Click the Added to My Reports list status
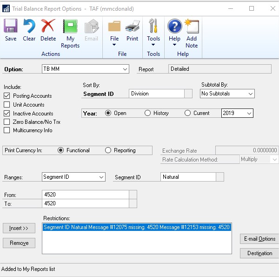 28,269
